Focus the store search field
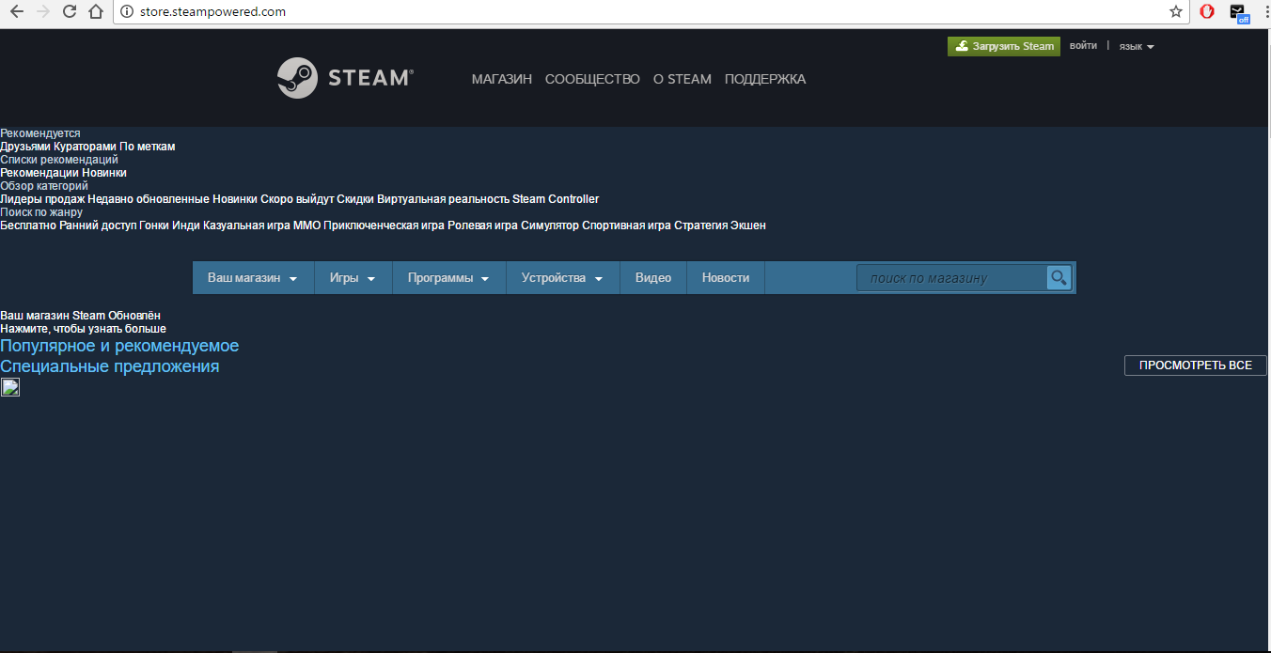Viewport: 1271px width, 653px height. tap(951, 277)
